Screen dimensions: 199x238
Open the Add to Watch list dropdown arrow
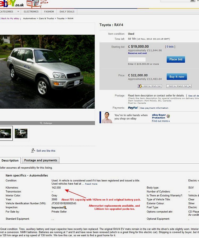tap(190, 86)
